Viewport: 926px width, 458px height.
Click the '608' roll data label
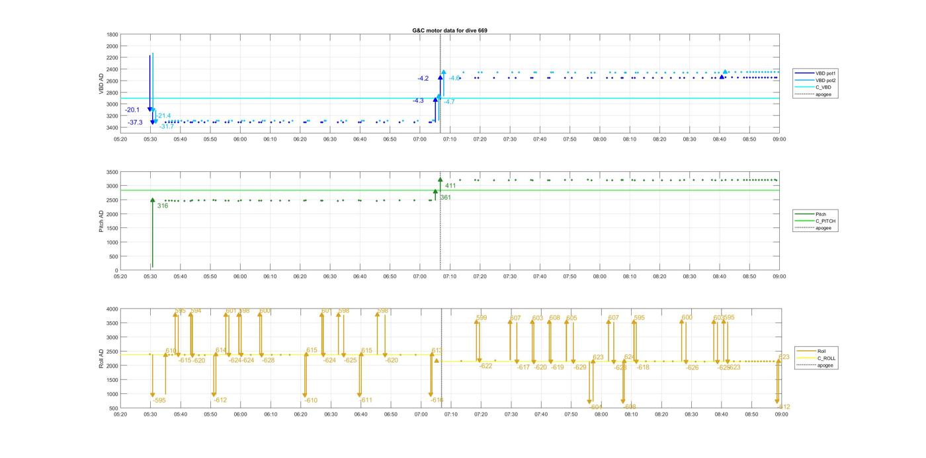tap(554, 318)
